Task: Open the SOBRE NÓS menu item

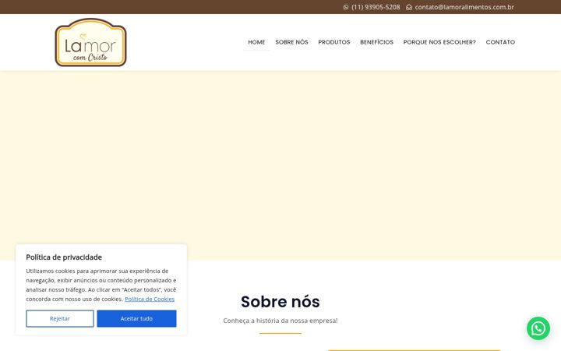Action: click(291, 42)
